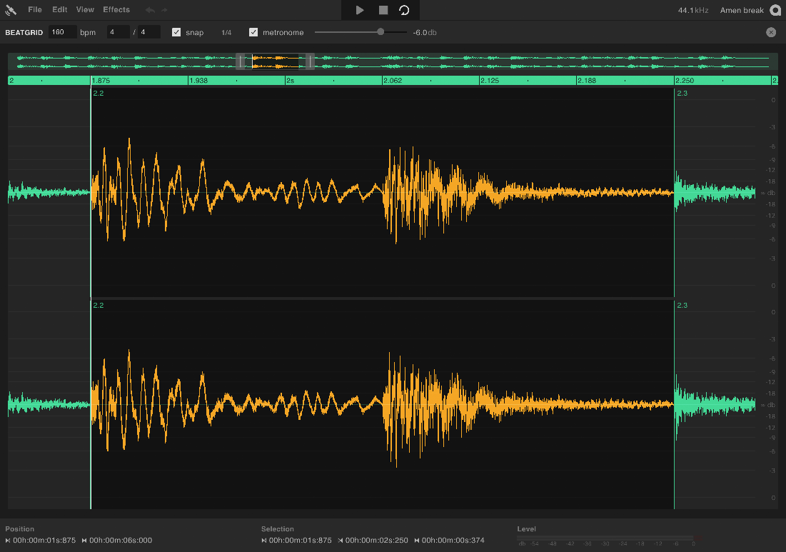Image resolution: width=786 pixels, height=552 pixels.
Task: Click the app logo in top-left corner
Action: (10, 9)
